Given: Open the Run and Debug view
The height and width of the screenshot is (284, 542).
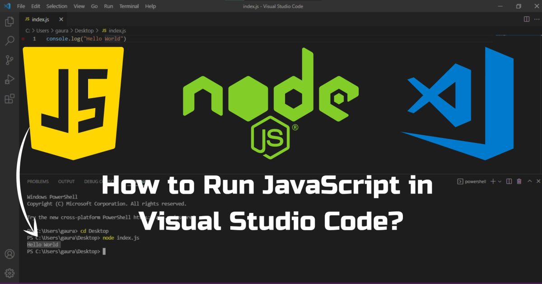Looking at the screenshot, I should tap(9, 79).
